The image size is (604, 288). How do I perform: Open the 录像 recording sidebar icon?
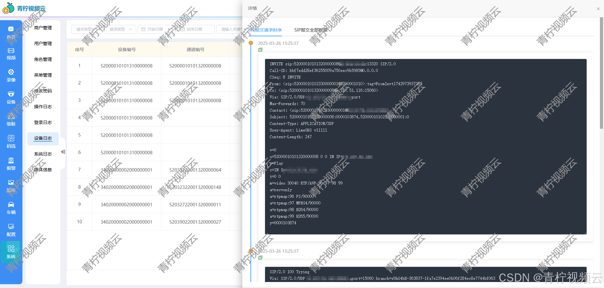pos(11,76)
